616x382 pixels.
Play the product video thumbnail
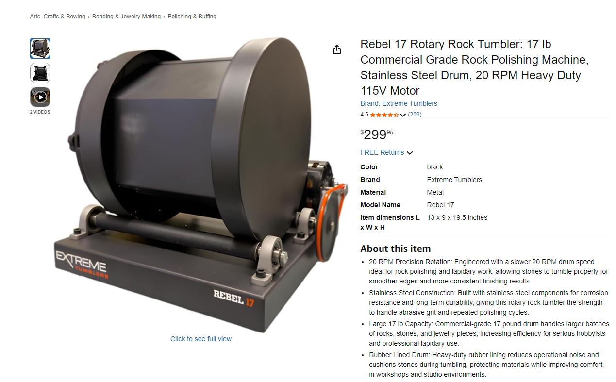[x=40, y=97]
